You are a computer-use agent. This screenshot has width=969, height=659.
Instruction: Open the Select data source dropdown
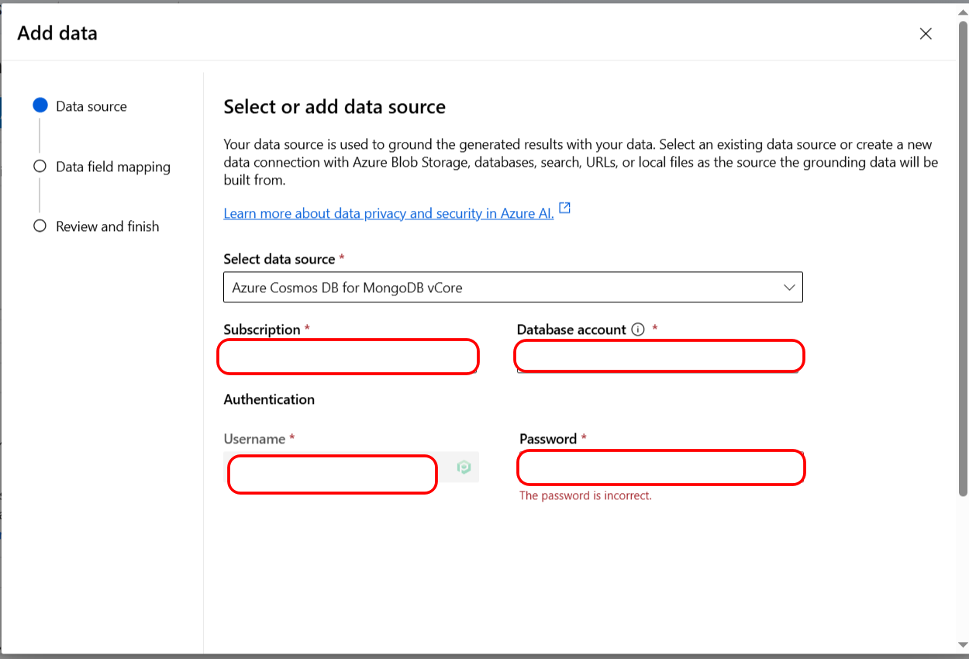pyautogui.click(x=513, y=287)
